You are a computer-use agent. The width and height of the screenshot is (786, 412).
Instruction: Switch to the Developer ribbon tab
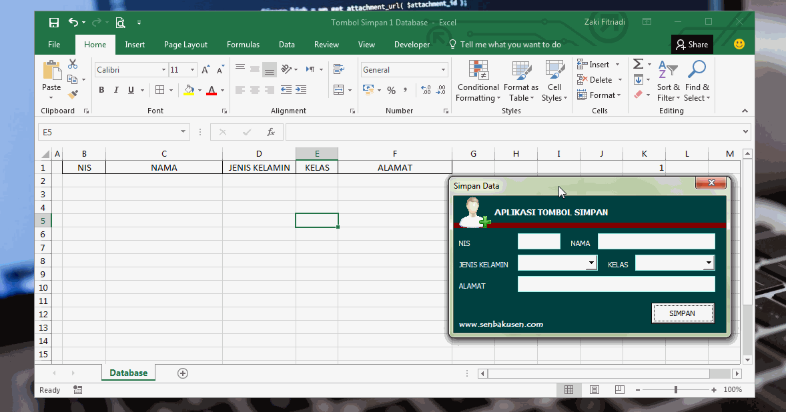(412, 45)
